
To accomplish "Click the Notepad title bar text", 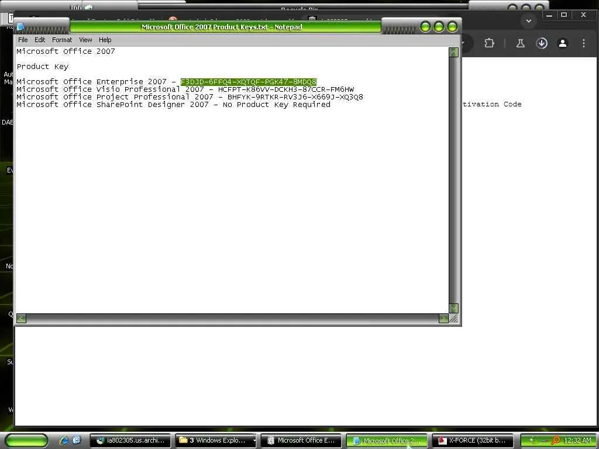I will click(x=222, y=27).
